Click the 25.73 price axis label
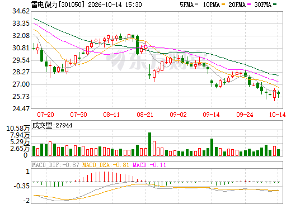Viewport: 291px width, 204px height. [21, 97]
